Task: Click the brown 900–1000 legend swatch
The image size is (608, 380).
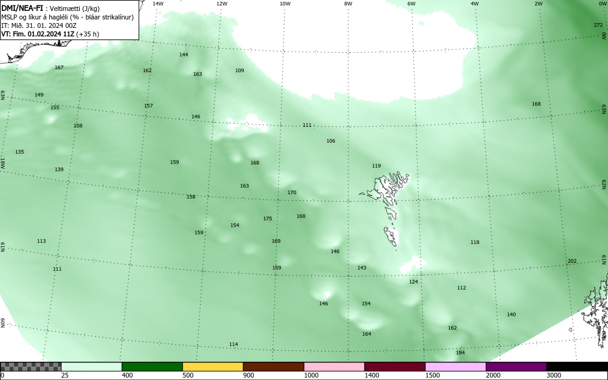Action: 274,367
